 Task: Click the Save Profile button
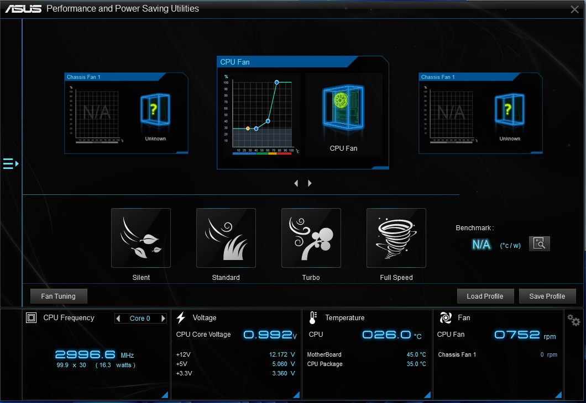pos(547,296)
